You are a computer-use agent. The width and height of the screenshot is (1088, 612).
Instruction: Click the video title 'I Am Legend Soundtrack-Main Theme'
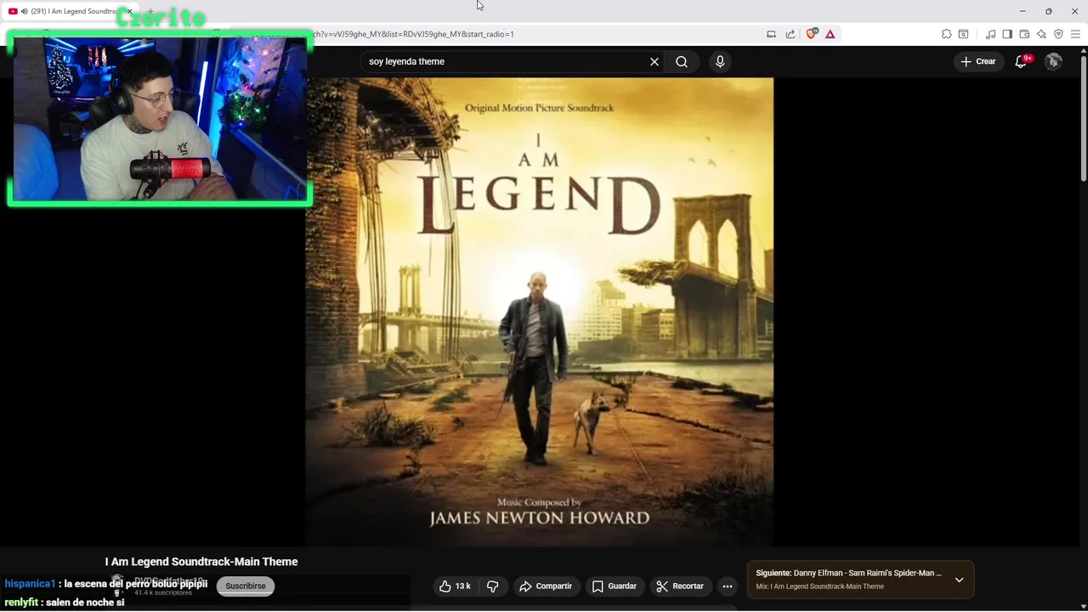[x=201, y=562]
